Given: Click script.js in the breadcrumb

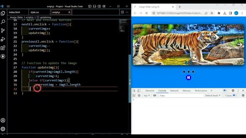Looking at the screenshot, I should tap(30, 17).
